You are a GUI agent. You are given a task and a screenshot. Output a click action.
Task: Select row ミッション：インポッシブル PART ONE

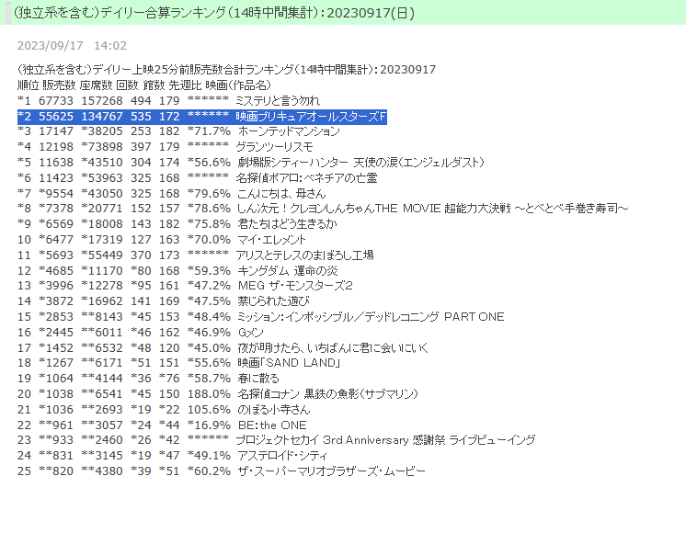click(261, 316)
